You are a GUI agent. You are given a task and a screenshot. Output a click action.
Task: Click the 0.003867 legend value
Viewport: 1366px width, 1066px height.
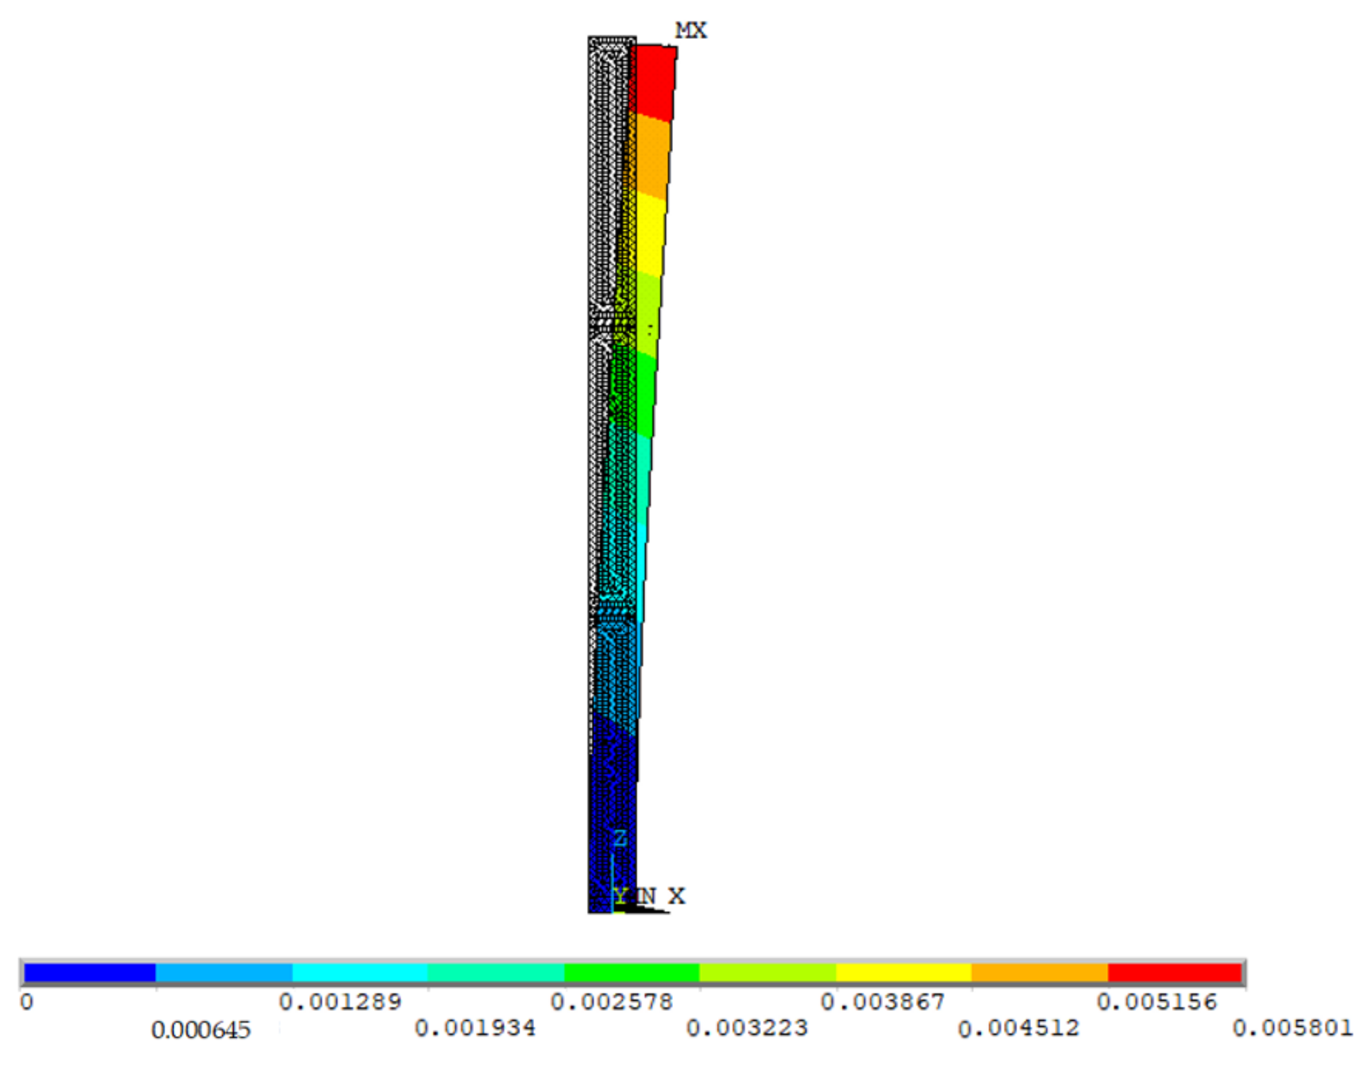[883, 1002]
